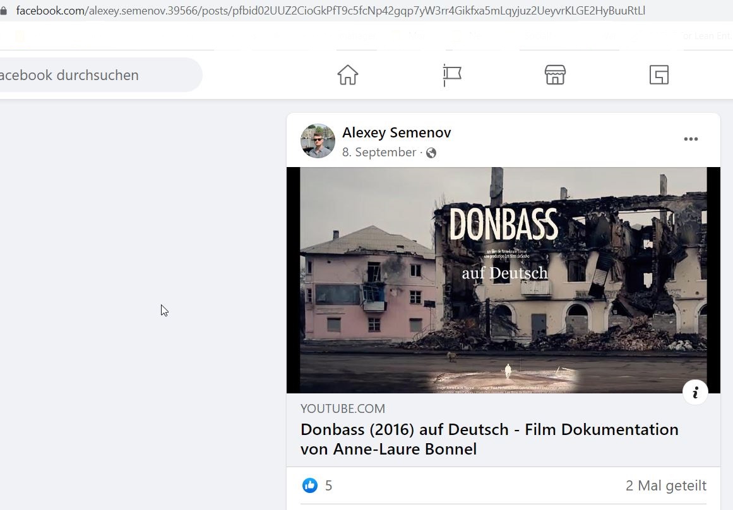This screenshot has width=733, height=510.
Task: Open the Donbass video preview image
Action: [503, 280]
